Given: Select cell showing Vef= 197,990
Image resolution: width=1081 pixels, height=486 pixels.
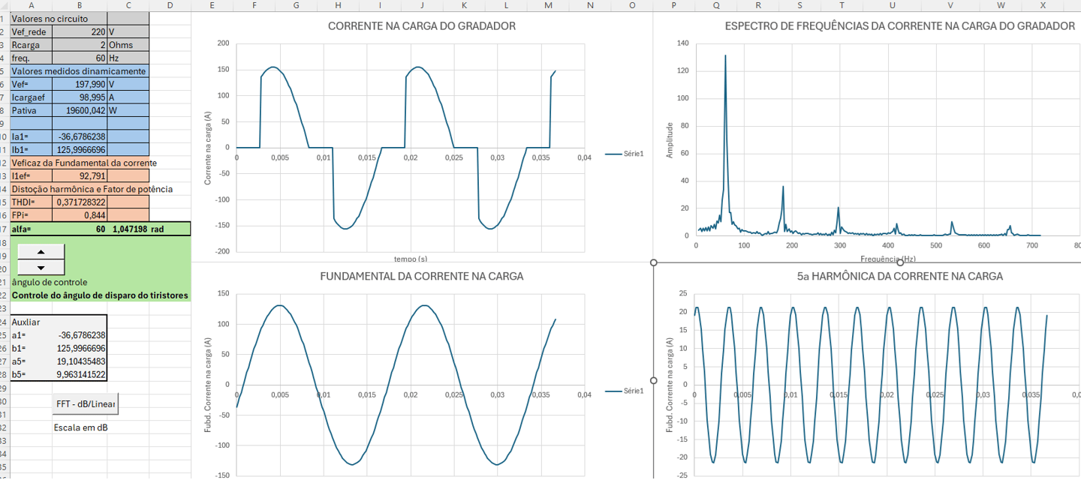Looking at the screenshot, I should pyautogui.click(x=80, y=84).
